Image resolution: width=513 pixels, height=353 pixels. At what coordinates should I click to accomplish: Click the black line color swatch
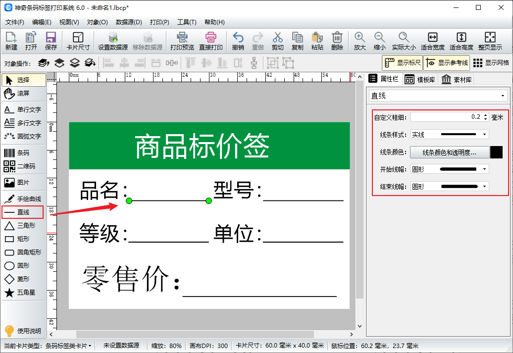click(496, 152)
